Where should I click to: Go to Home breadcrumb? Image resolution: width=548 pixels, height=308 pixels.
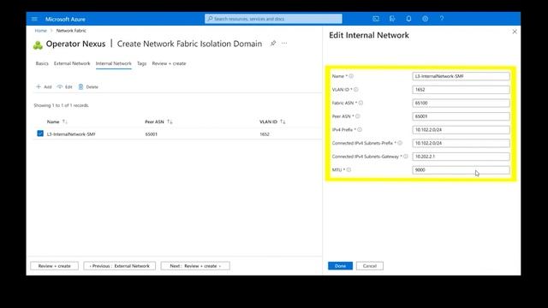pos(40,31)
